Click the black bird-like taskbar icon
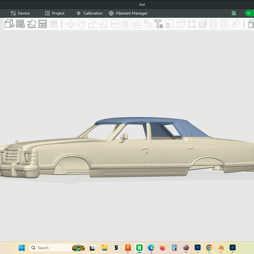The width and height of the screenshot is (254, 254). click(x=116, y=248)
